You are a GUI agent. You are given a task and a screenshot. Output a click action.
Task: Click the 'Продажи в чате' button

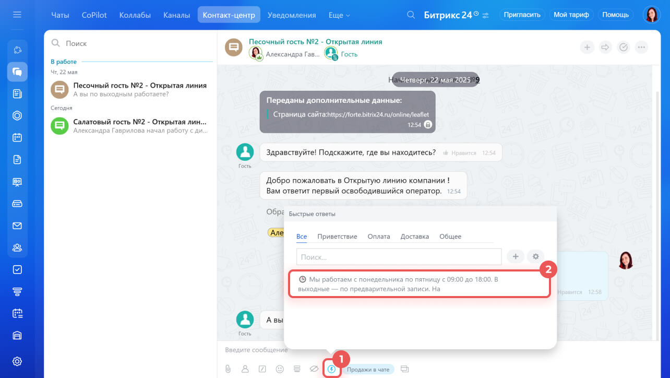(368, 370)
